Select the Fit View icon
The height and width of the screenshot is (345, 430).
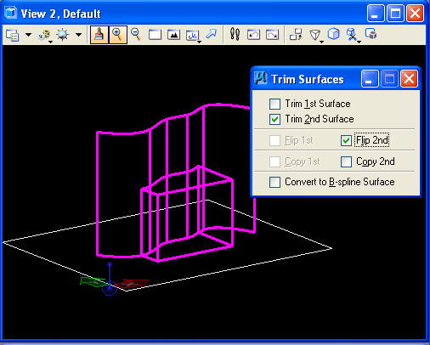click(173, 35)
